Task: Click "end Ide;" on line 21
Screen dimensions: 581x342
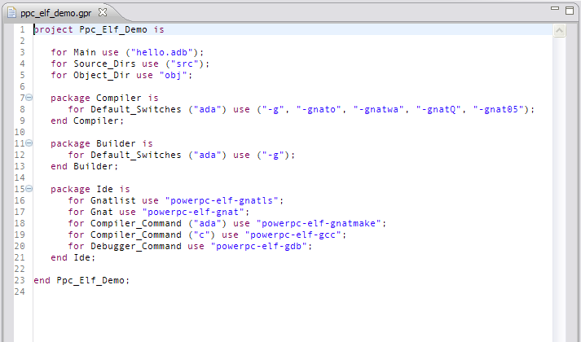Action: pos(73,257)
